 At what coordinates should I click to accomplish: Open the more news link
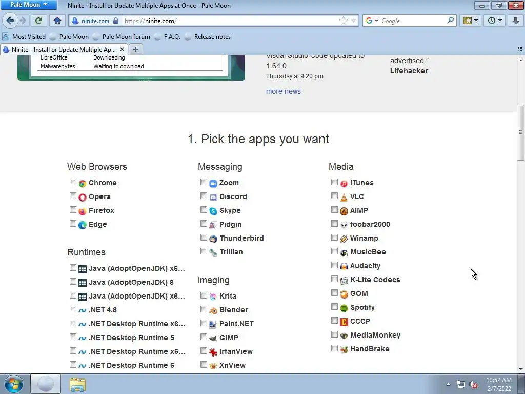tap(283, 91)
